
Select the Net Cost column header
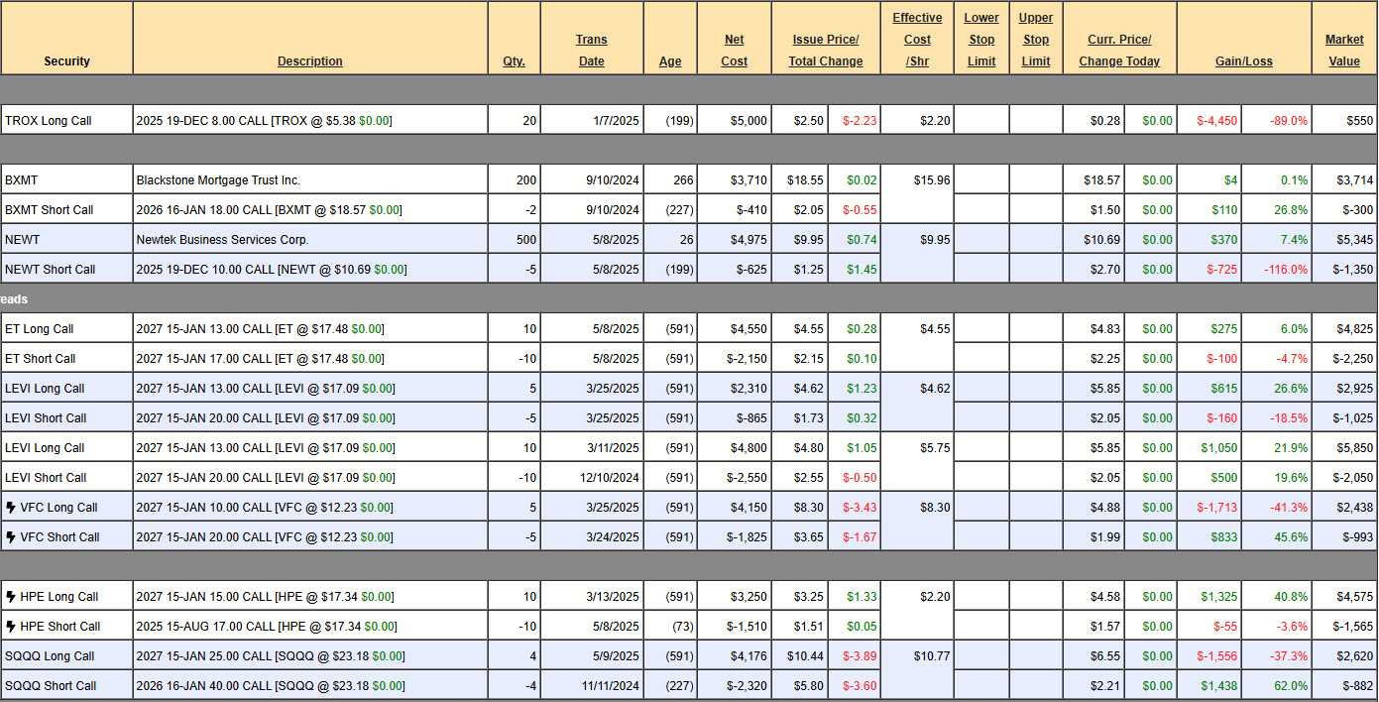pos(734,51)
